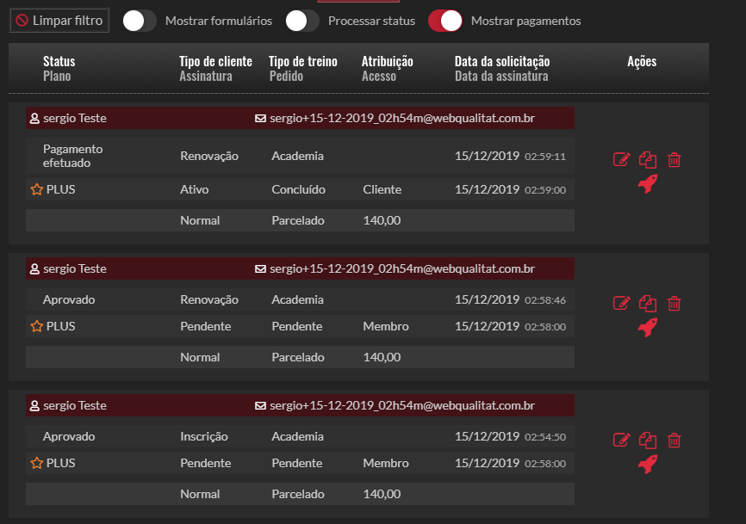Select sergio Teste name in third record
Viewport: 746px width, 524px height.
[74, 405]
